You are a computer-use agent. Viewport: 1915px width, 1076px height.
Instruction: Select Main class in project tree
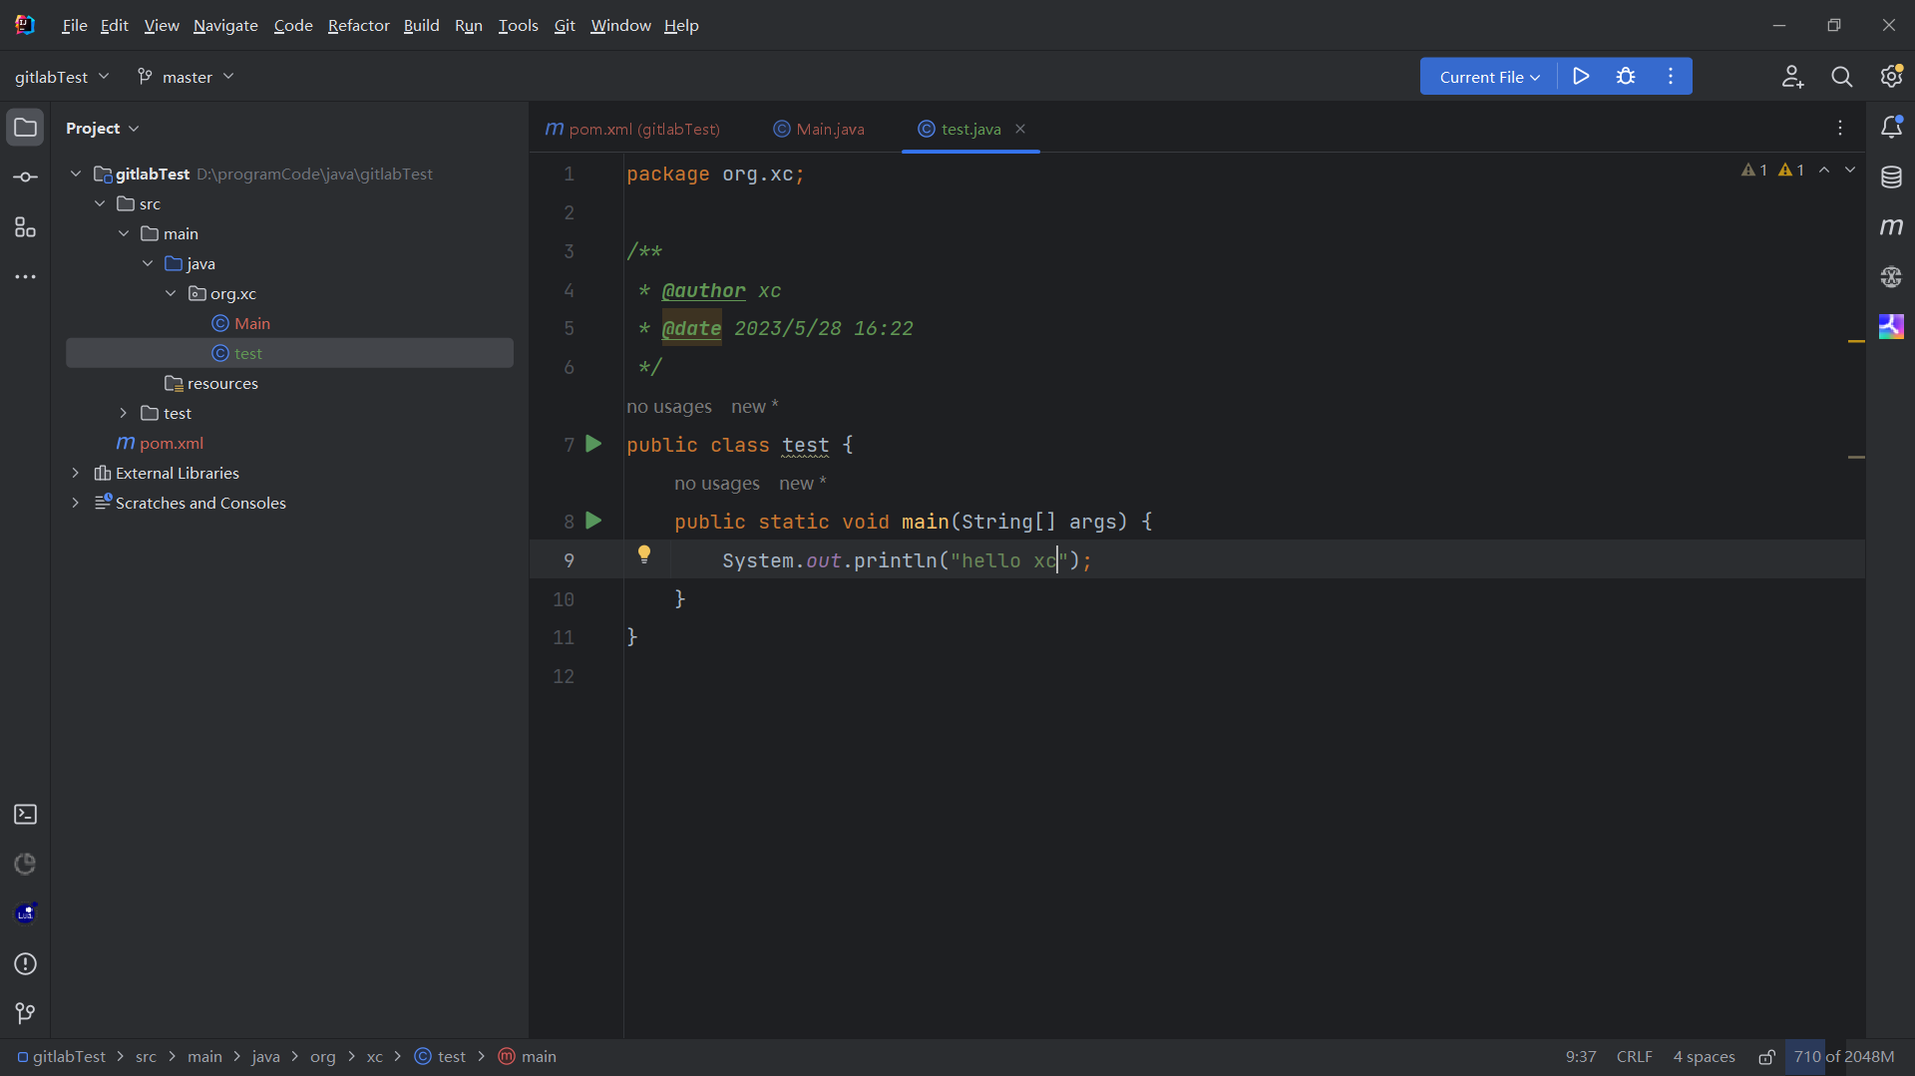252,323
